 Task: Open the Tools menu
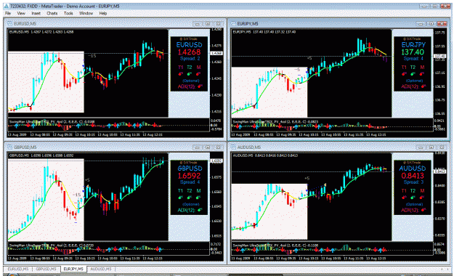tap(68, 13)
